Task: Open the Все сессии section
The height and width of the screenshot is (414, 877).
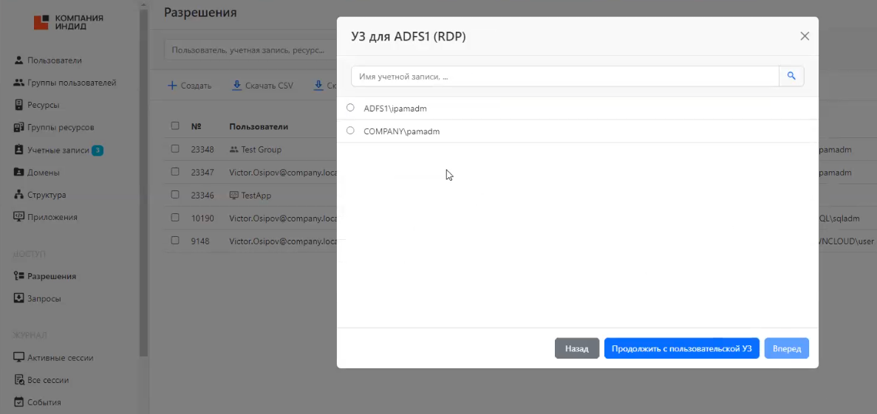Action: (x=47, y=380)
